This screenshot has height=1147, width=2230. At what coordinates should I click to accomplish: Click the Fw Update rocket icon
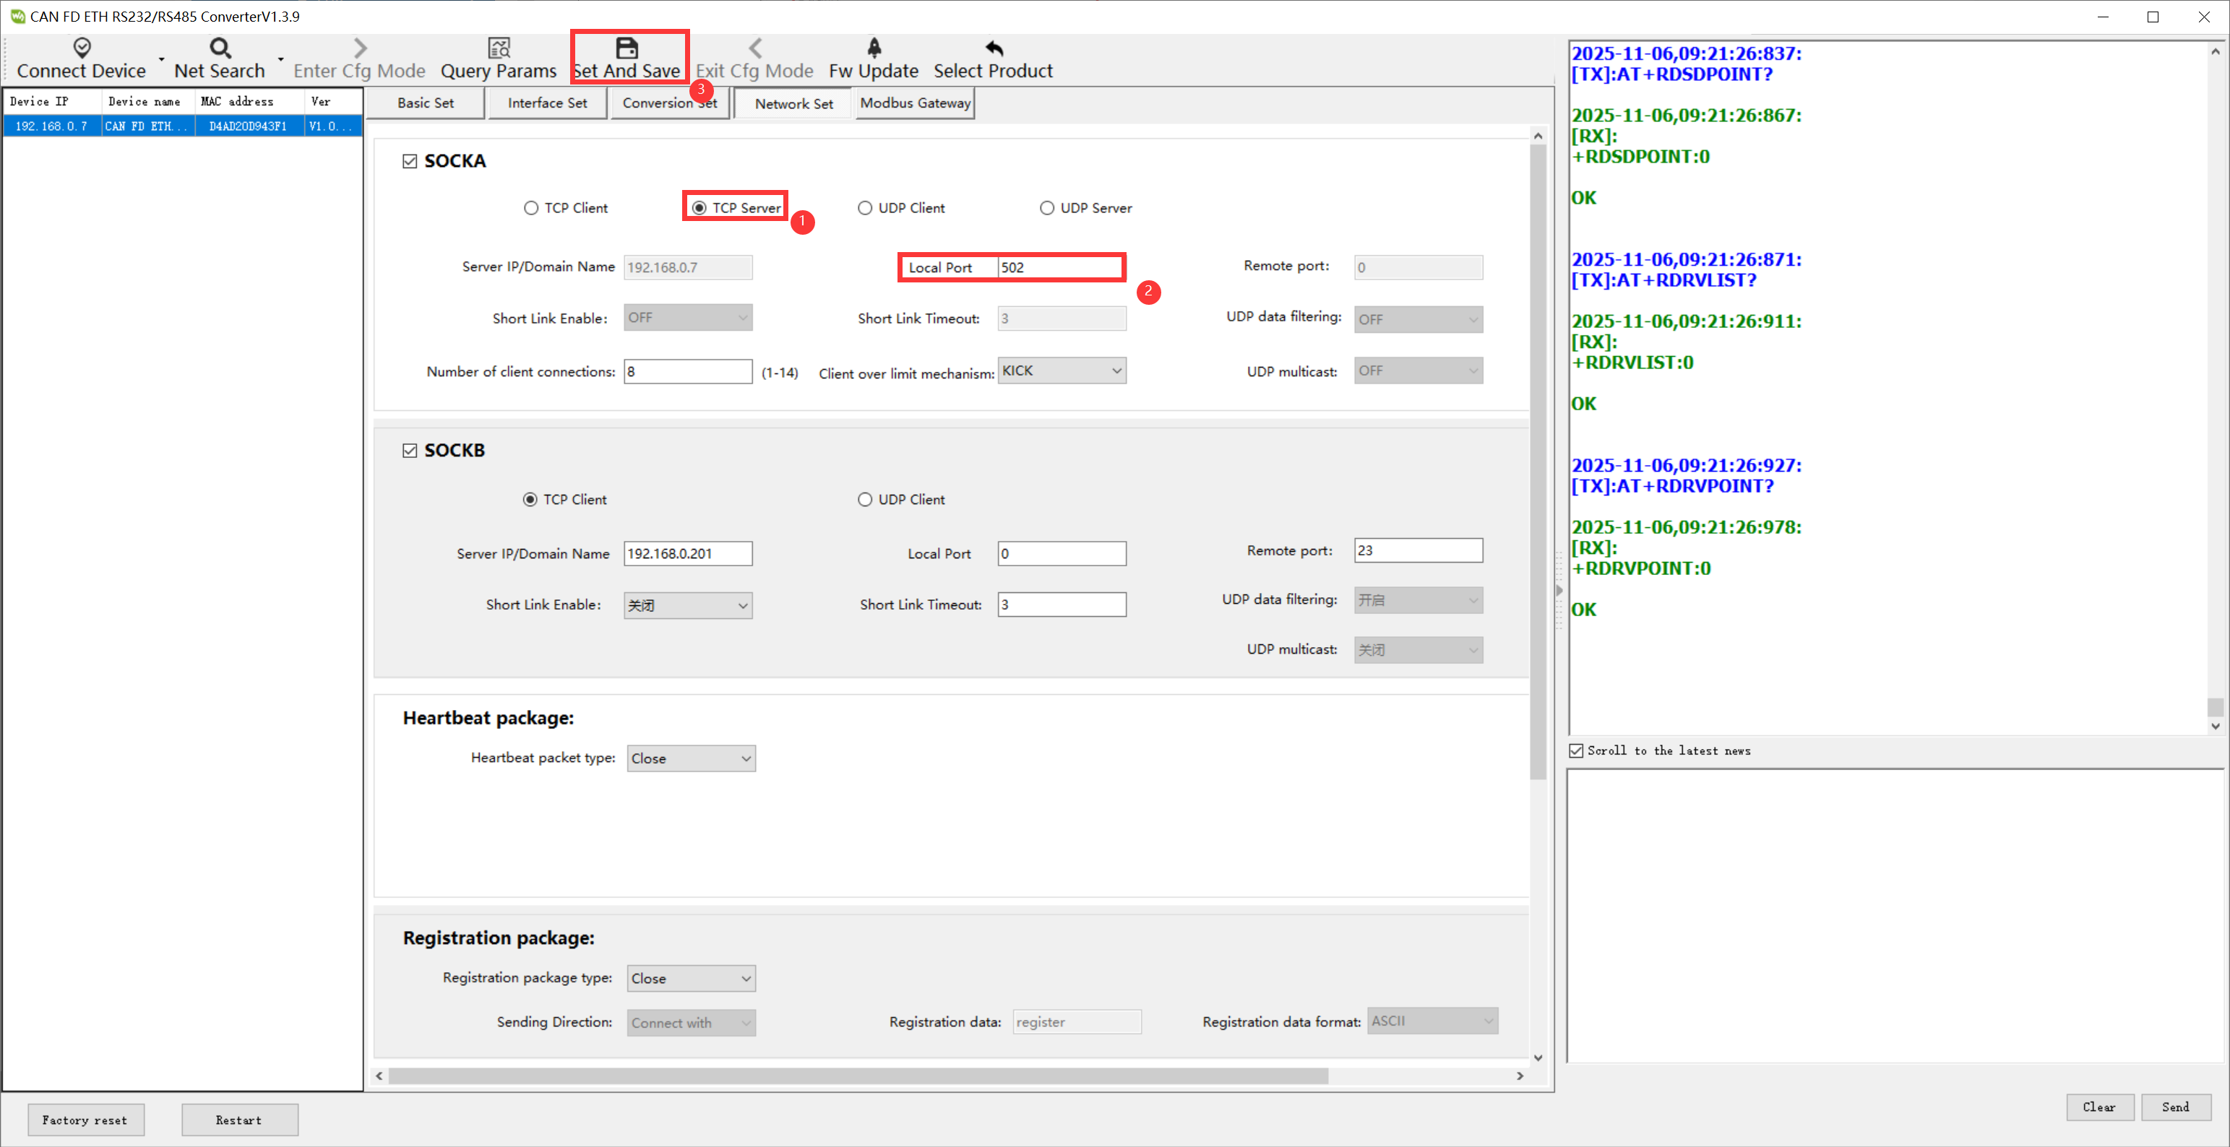coord(874,47)
